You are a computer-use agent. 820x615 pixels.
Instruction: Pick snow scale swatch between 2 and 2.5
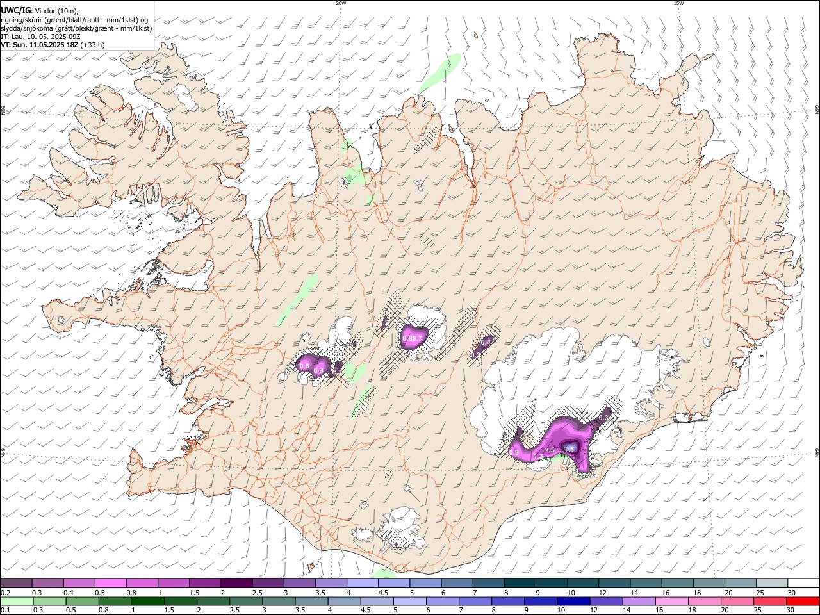tap(236, 583)
